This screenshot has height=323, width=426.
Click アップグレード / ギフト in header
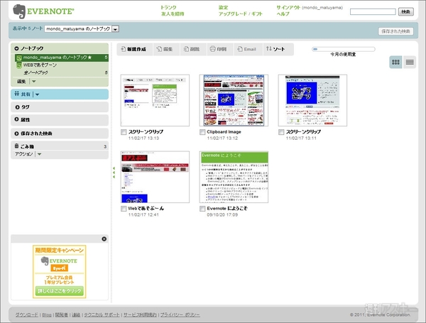[x=241, y=13]
